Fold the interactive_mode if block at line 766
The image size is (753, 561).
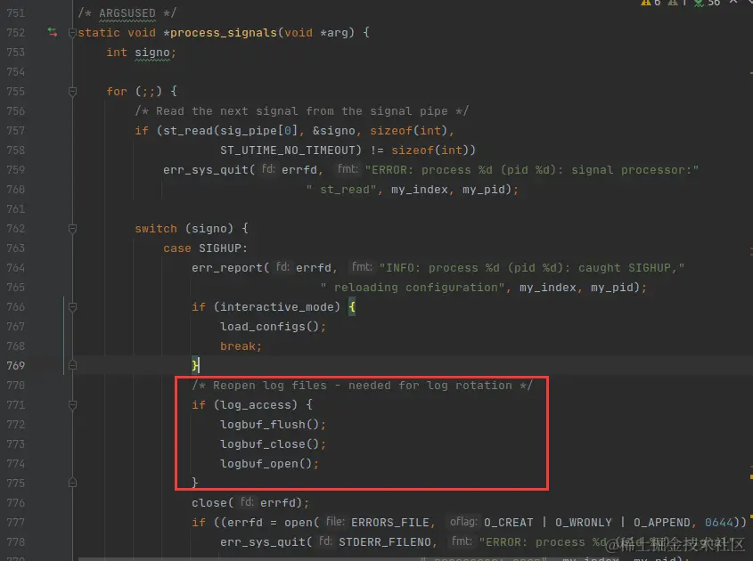72,306
